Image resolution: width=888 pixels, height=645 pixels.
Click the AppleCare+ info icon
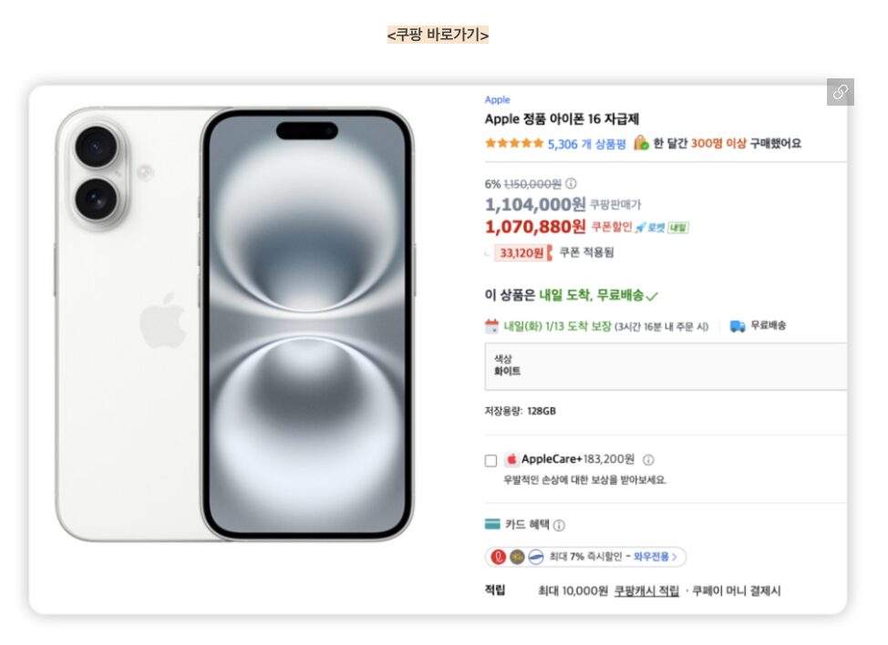pos(648,460)
